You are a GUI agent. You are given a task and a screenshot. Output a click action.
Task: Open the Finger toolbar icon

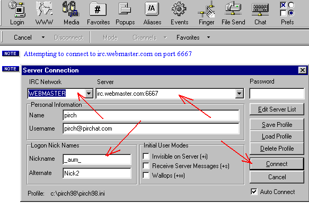206,13
